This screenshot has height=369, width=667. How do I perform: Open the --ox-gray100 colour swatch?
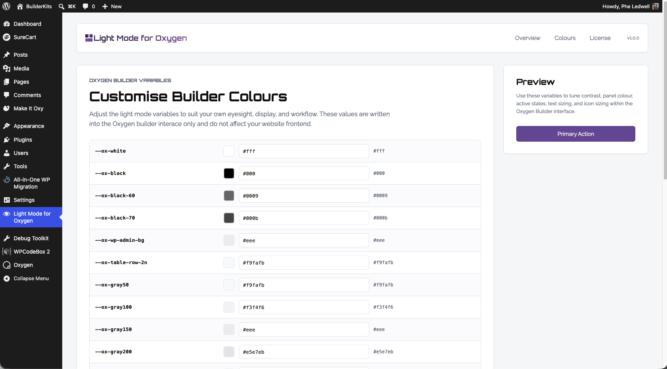[x=229, y=307]
